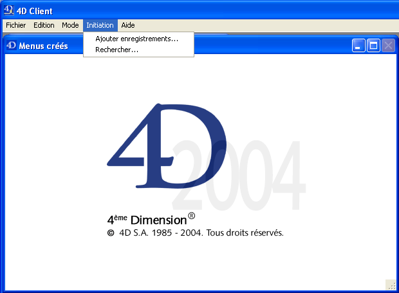Choose Ajouter enregistrements… from the Initiation menu
Viewport: 399px width, 293px height.
tap(136, 39)
